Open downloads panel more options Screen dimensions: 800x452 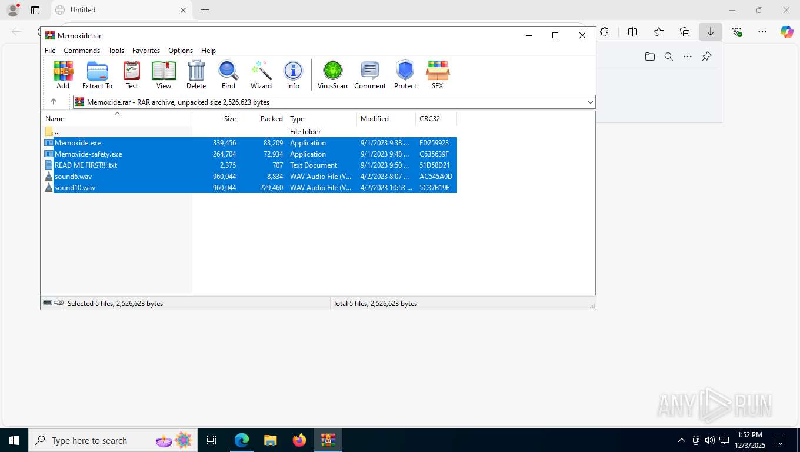click(688, 56)
